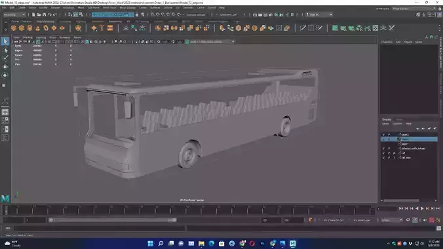Click the Undo icon in the status line
The height and width of the screenshot is (249, 443).
click(49, 14)
